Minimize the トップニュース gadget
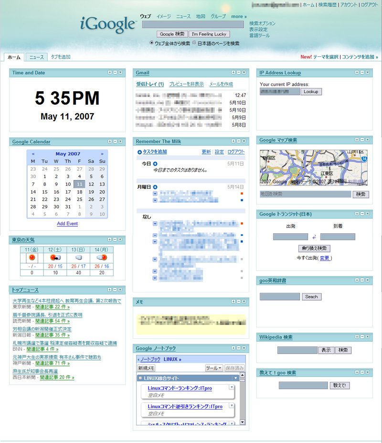 [x=115, y=290]
